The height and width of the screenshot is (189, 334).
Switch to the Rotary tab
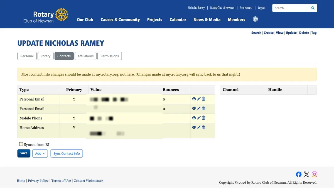[45, 56]
